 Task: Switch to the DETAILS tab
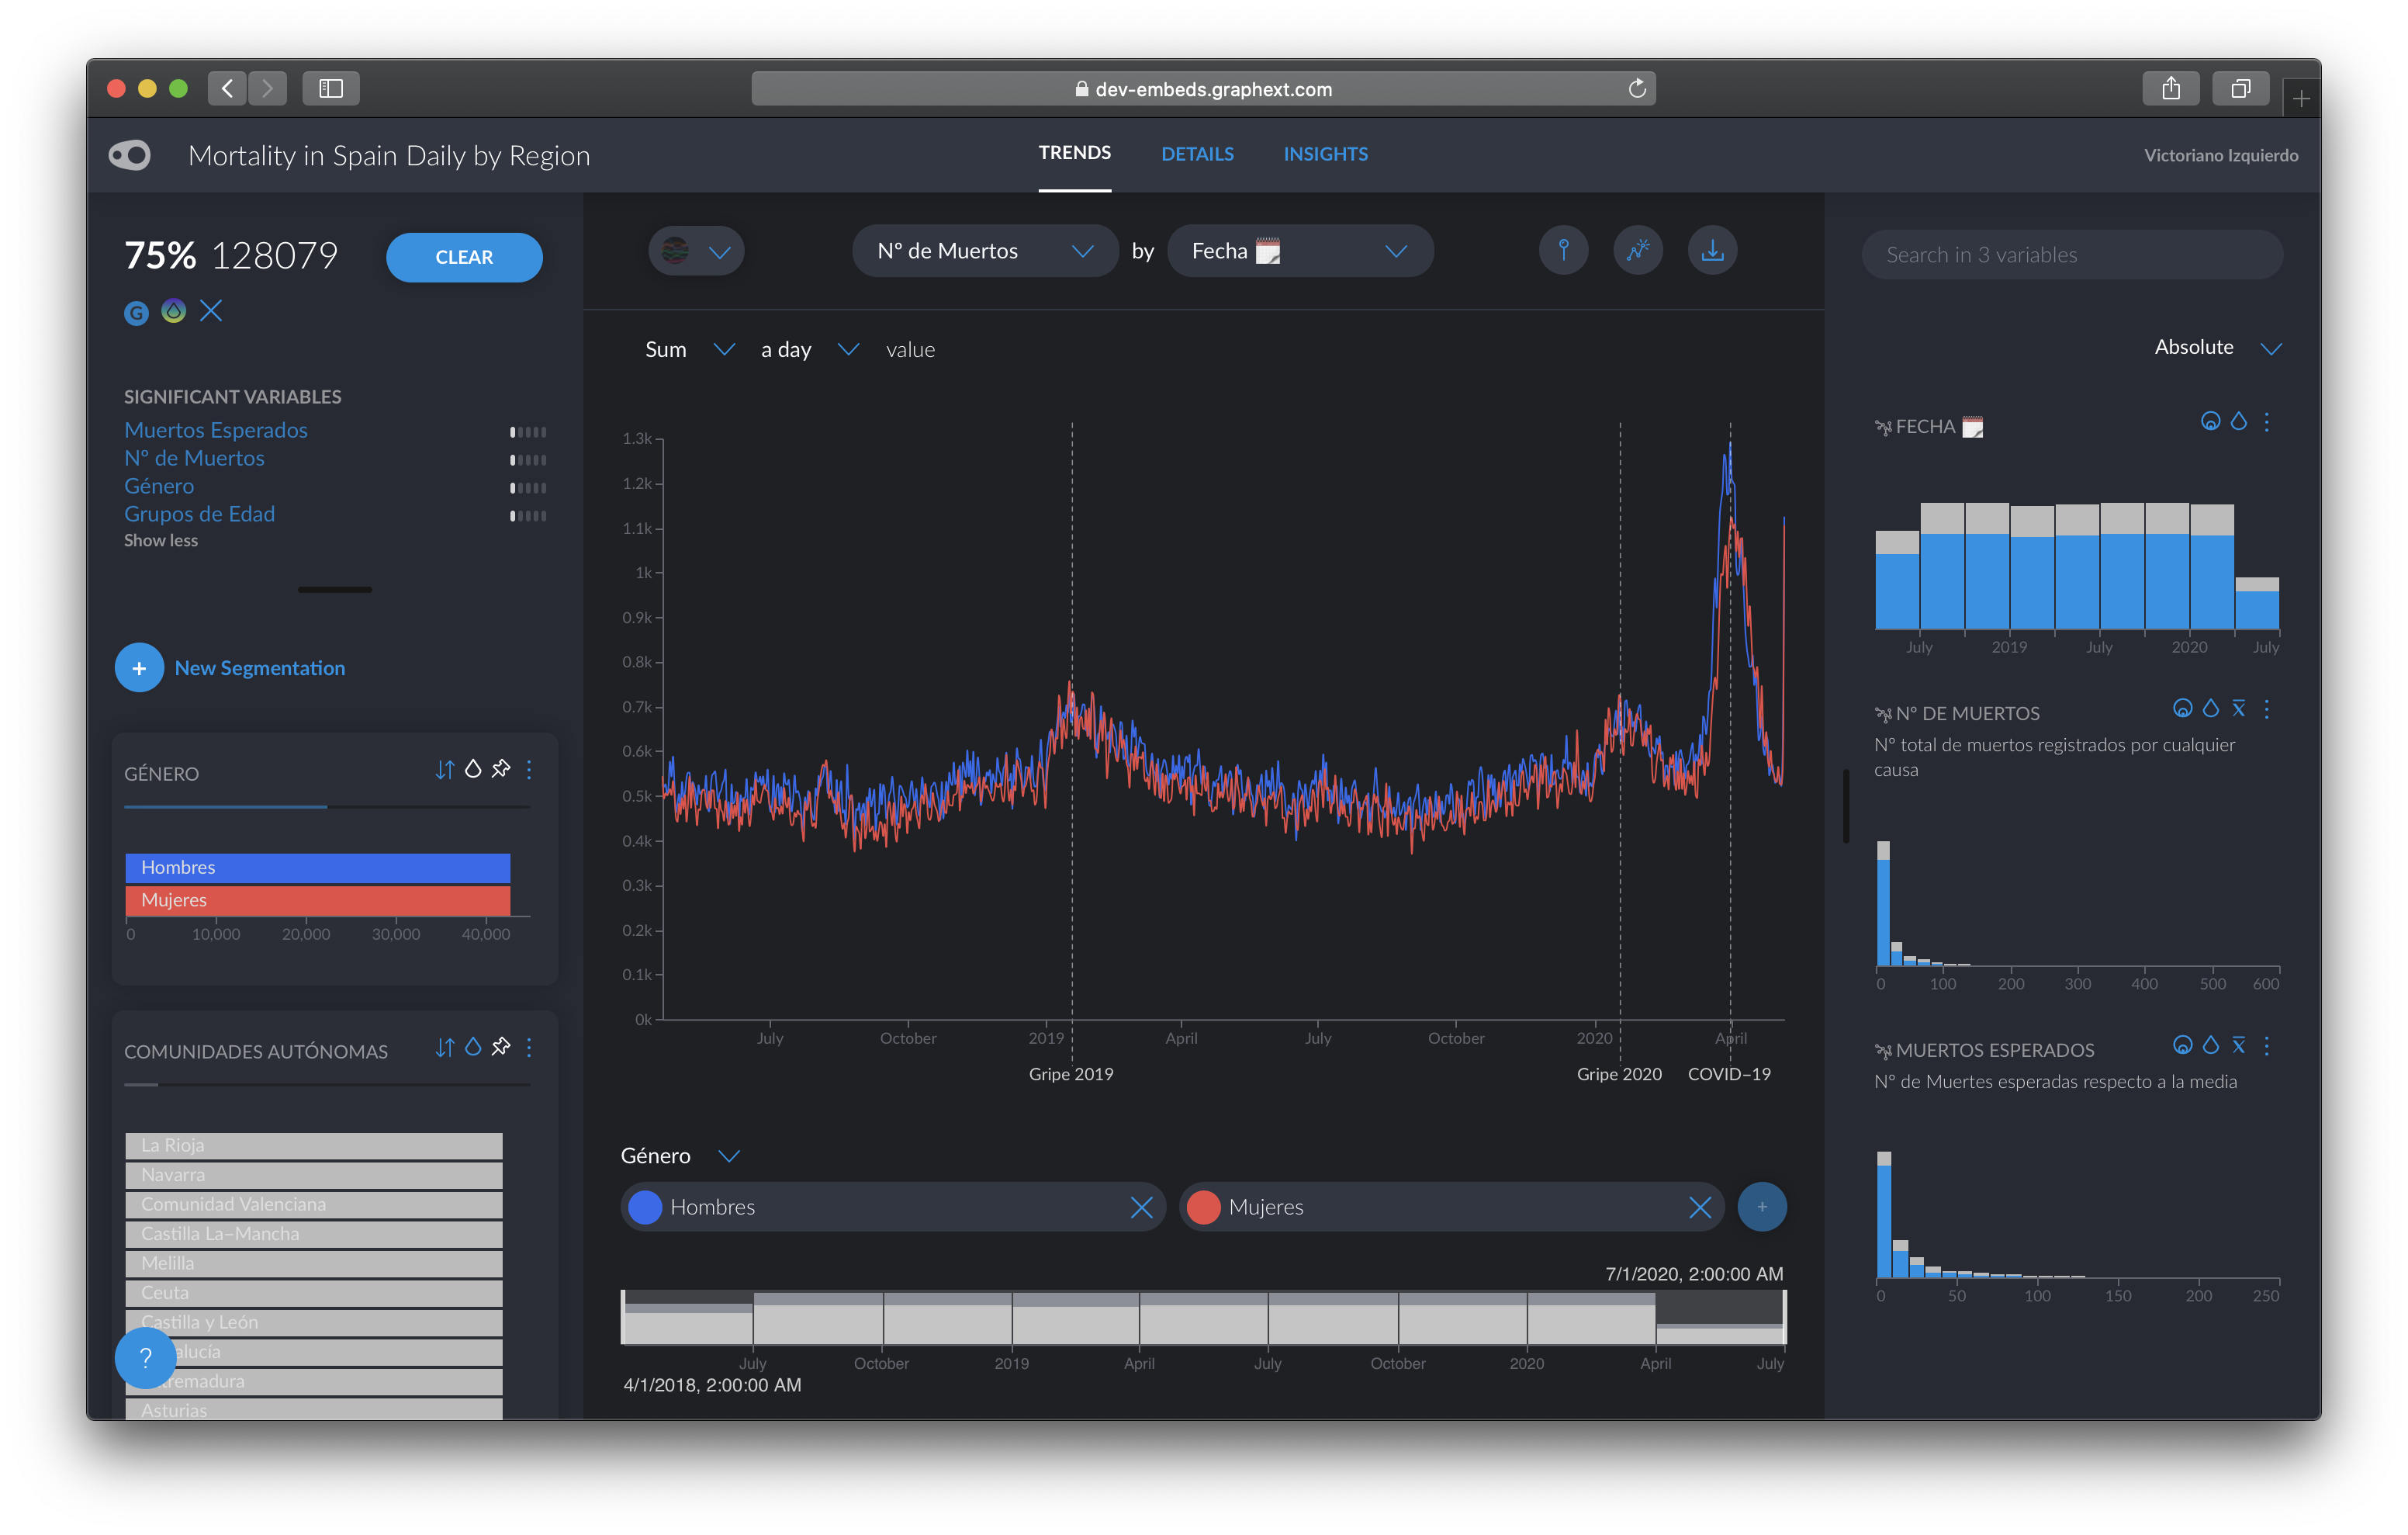pyautogui.click(x=1197, y=154)
